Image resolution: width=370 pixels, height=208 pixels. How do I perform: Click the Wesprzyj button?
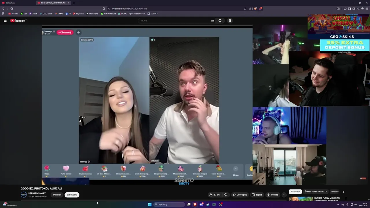click(57, 195)
